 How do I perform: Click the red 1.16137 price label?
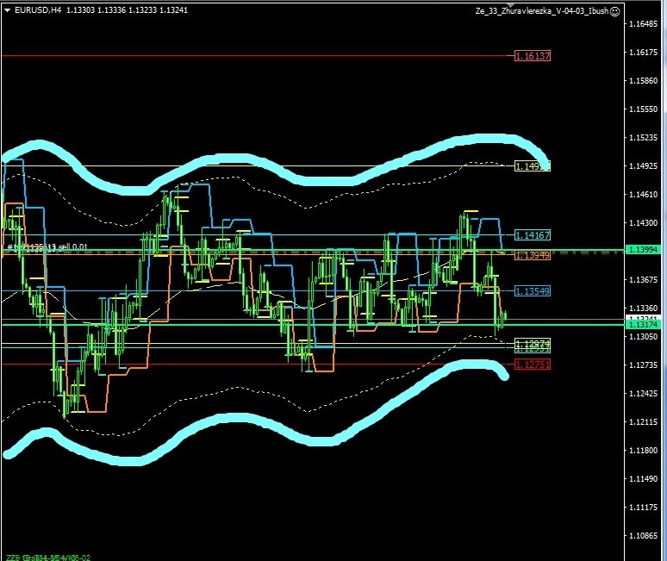(x=532, y=56)
